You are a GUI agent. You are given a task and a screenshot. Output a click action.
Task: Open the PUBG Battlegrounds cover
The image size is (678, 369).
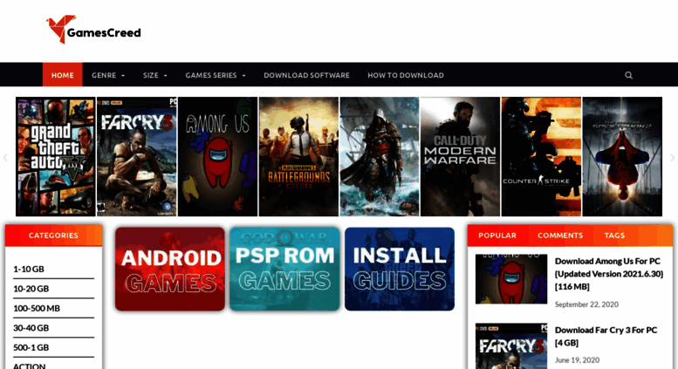[298, 156]
